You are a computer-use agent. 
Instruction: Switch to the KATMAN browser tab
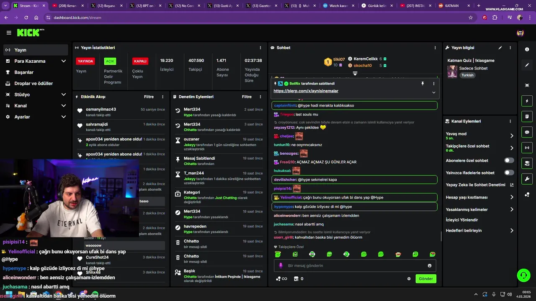454,6
